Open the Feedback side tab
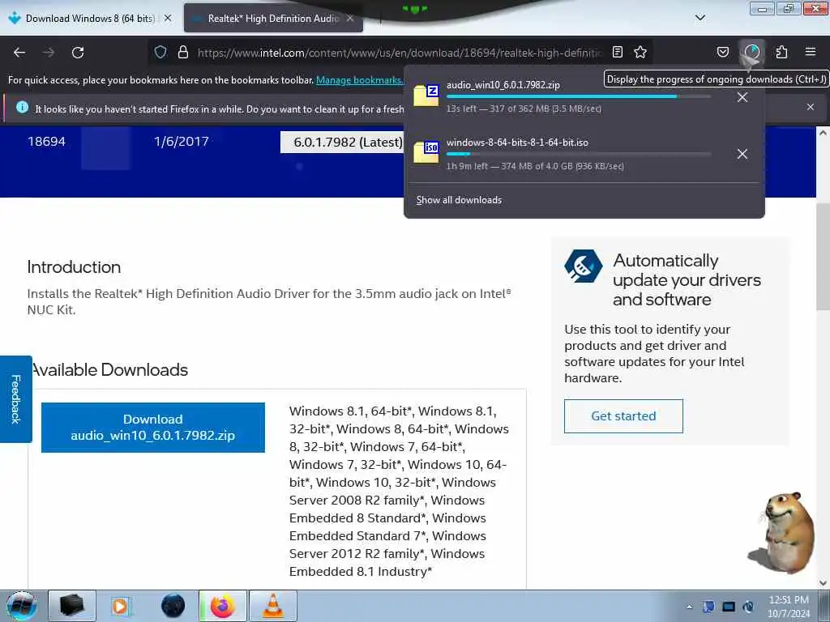Screen dimensions: 830x622 [16, 399]
